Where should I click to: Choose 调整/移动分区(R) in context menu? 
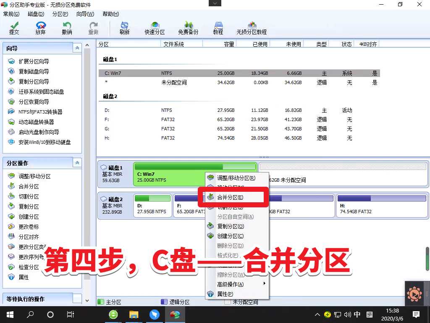pos(238,178)
